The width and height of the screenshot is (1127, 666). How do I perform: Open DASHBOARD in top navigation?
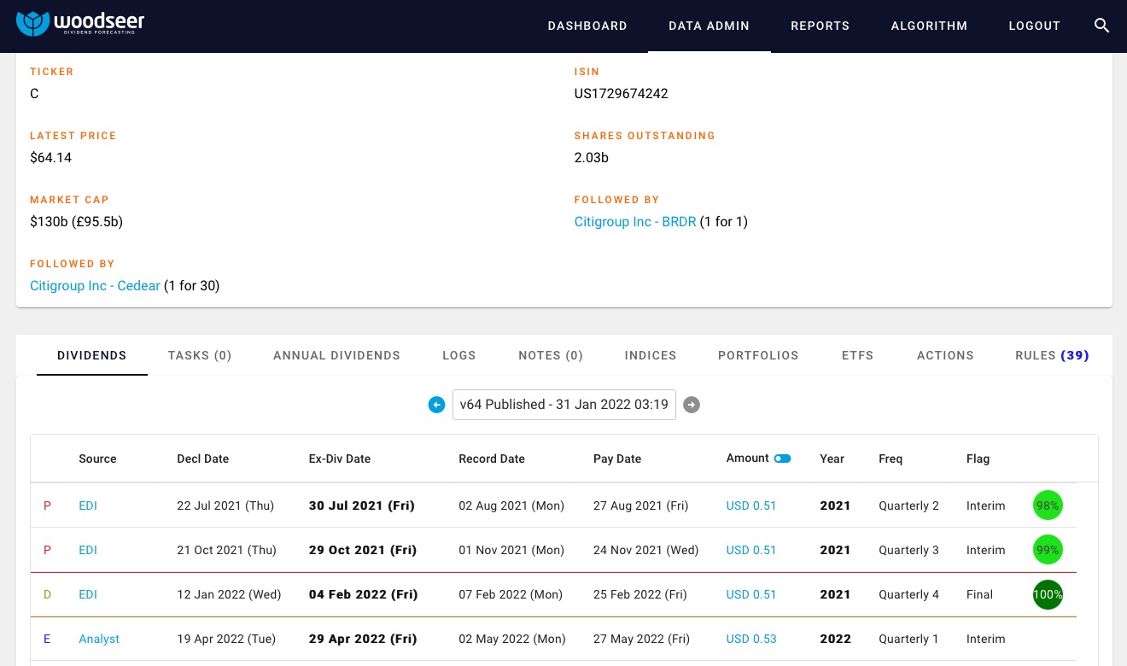[587, 26]
